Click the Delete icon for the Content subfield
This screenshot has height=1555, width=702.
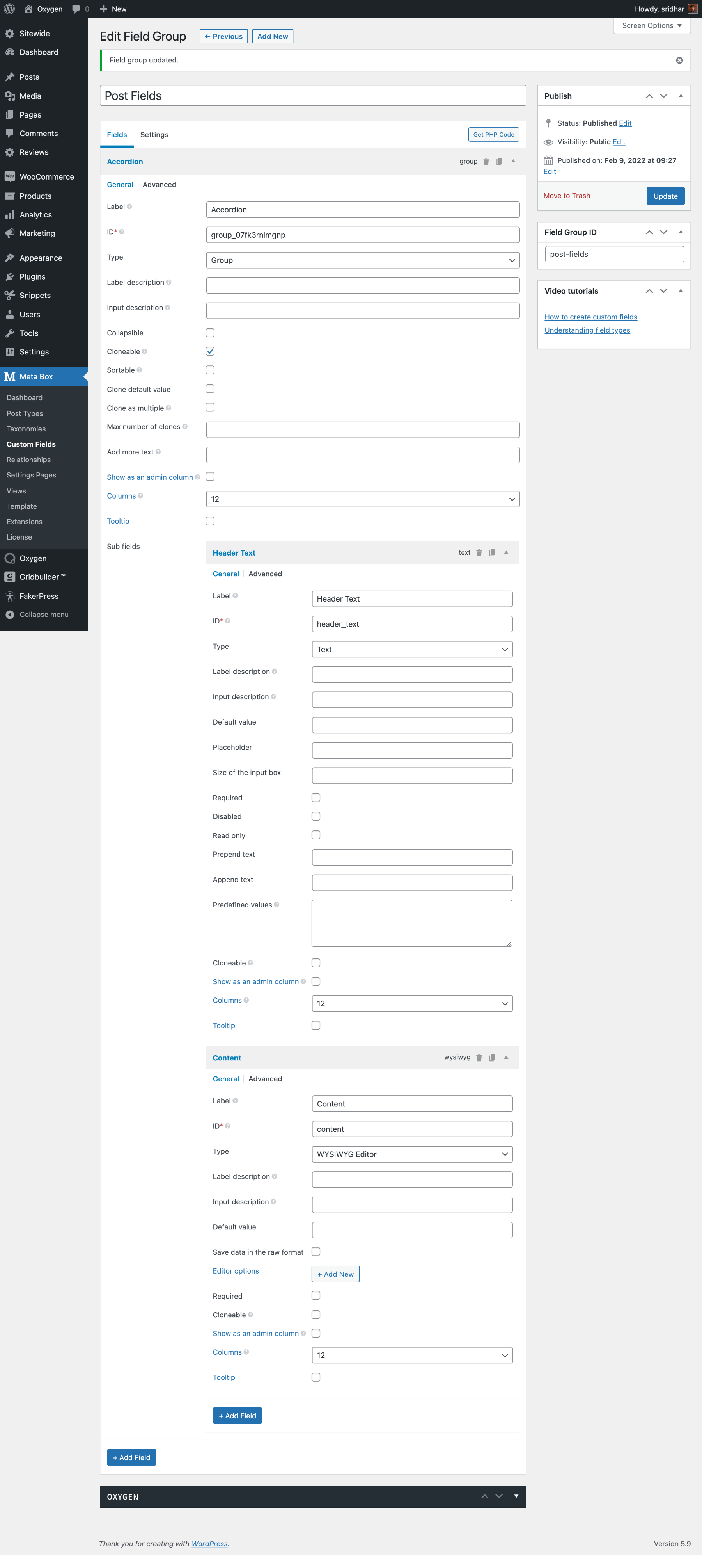click(479, 1058)
